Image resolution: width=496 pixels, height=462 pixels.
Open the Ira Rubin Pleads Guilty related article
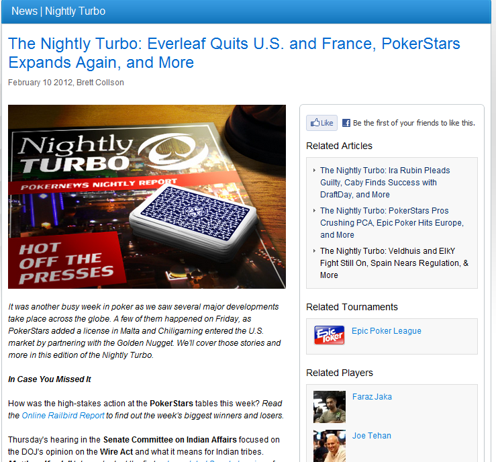[385, 182]
